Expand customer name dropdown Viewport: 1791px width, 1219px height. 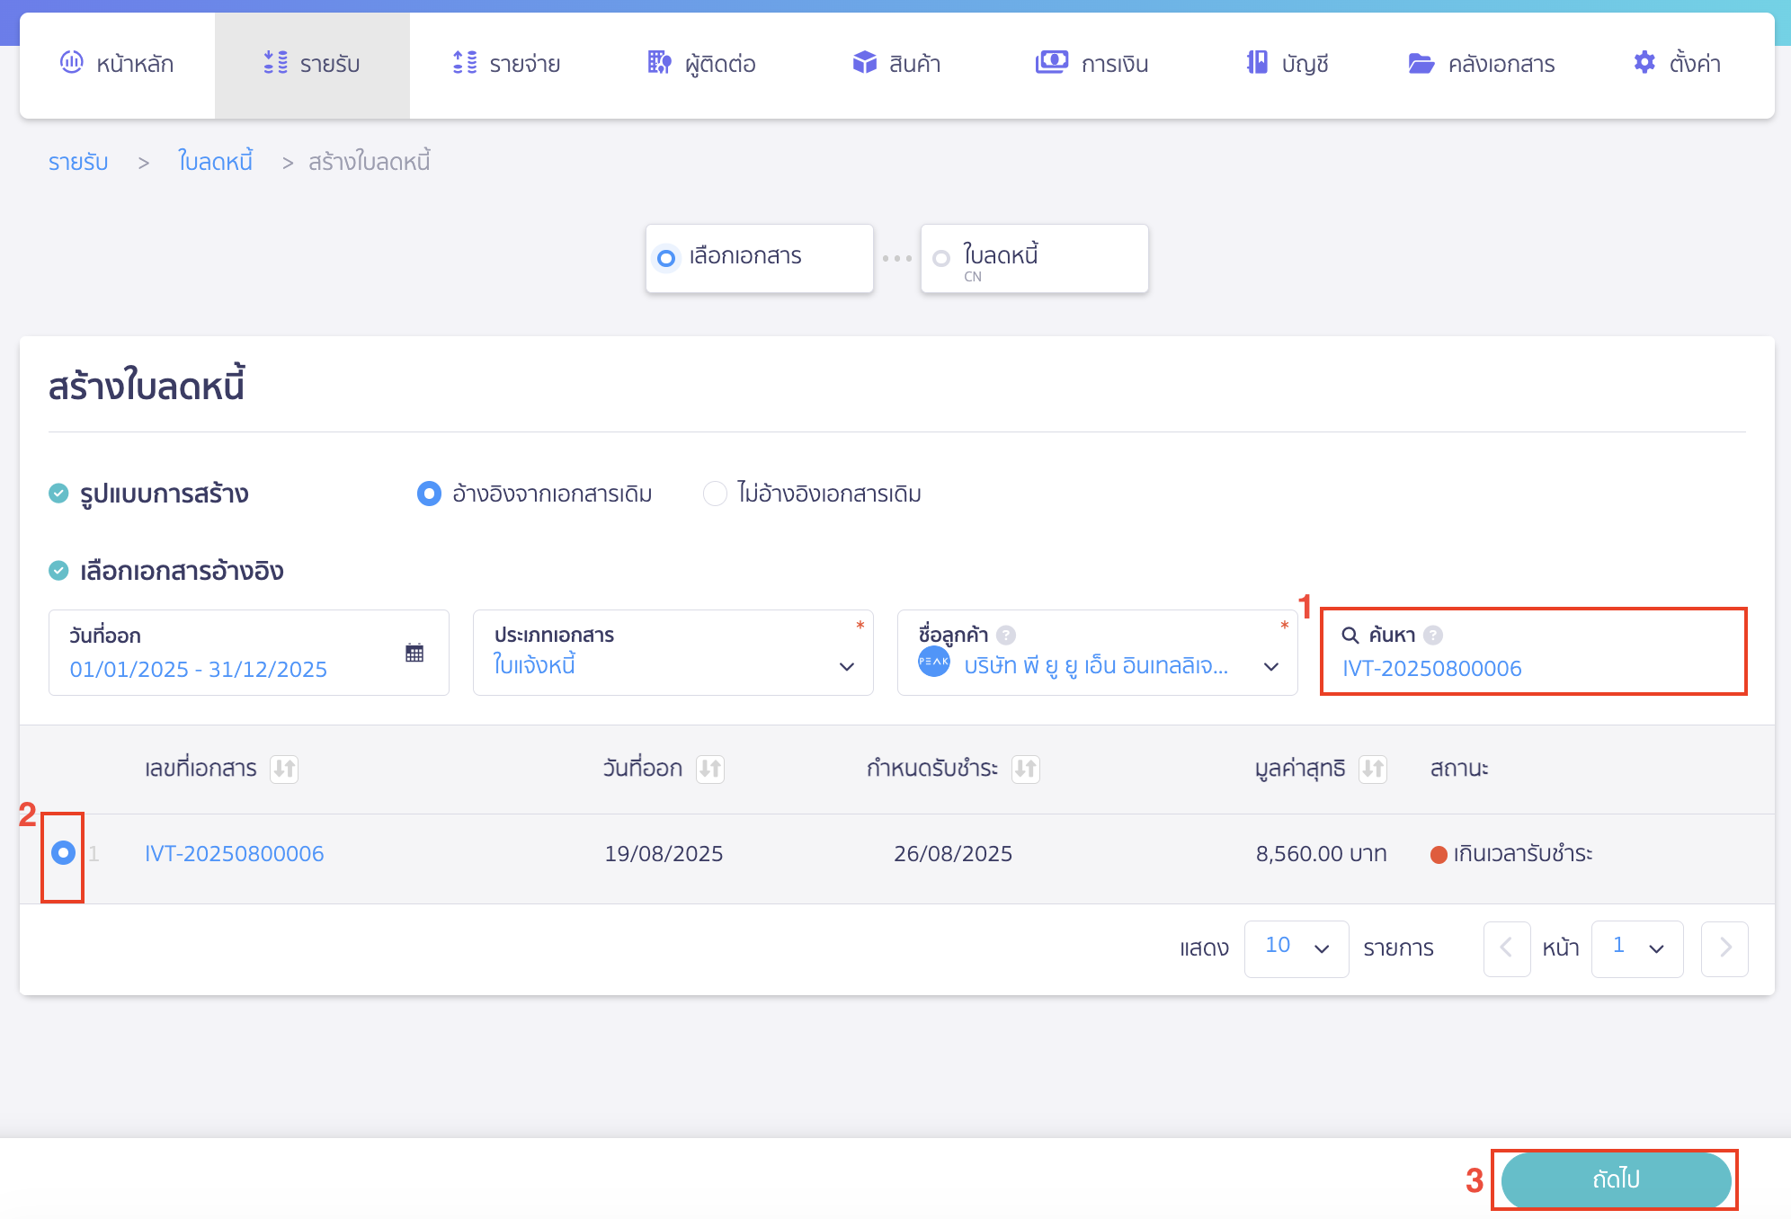pos(1270,666)
